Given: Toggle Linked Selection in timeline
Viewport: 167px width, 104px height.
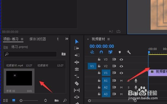Looking at the screenshot, I should point(110,52).
